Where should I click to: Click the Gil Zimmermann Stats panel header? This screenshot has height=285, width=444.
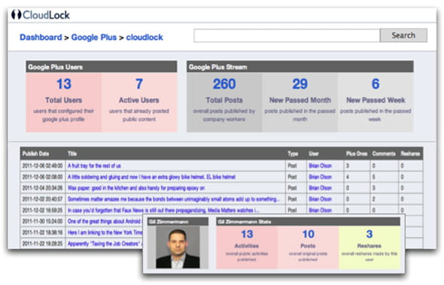308,222
